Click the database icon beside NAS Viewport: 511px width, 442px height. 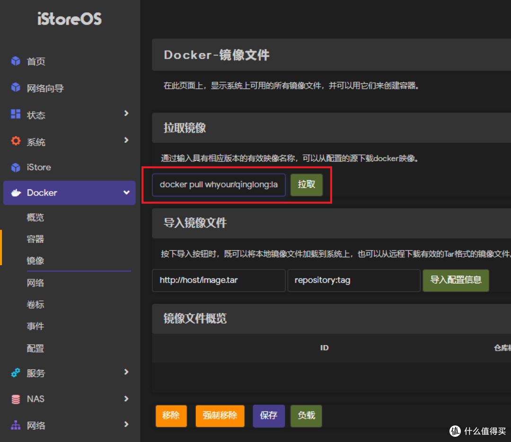click(16, 399)
